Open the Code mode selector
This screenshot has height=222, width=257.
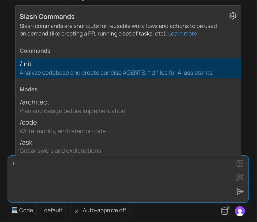coord(22,211)
